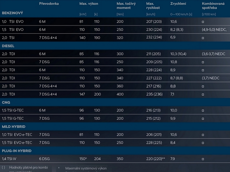This screenshot has width=230, height=172.
Task: Click the top speed value 207 (203)
Action: point(154,21)
